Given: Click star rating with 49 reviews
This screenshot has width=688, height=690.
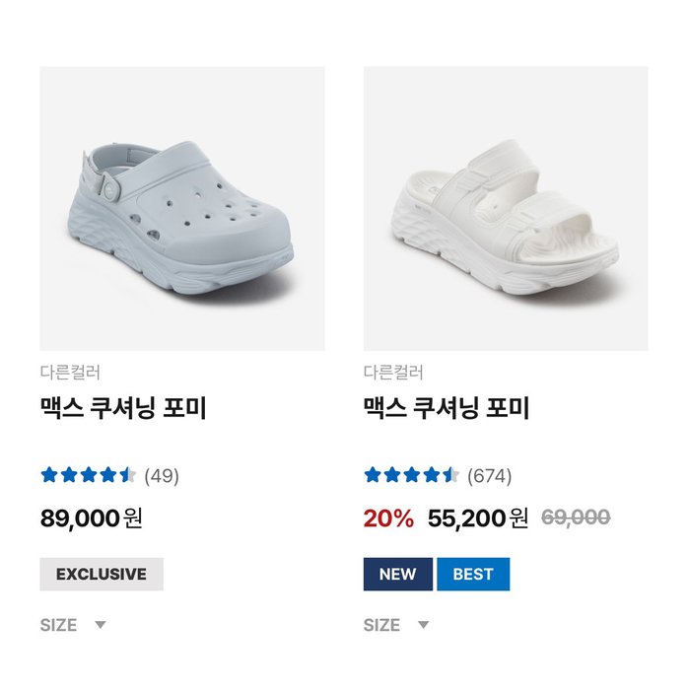Looking at the screenshot, I should [x=88, y=476].
